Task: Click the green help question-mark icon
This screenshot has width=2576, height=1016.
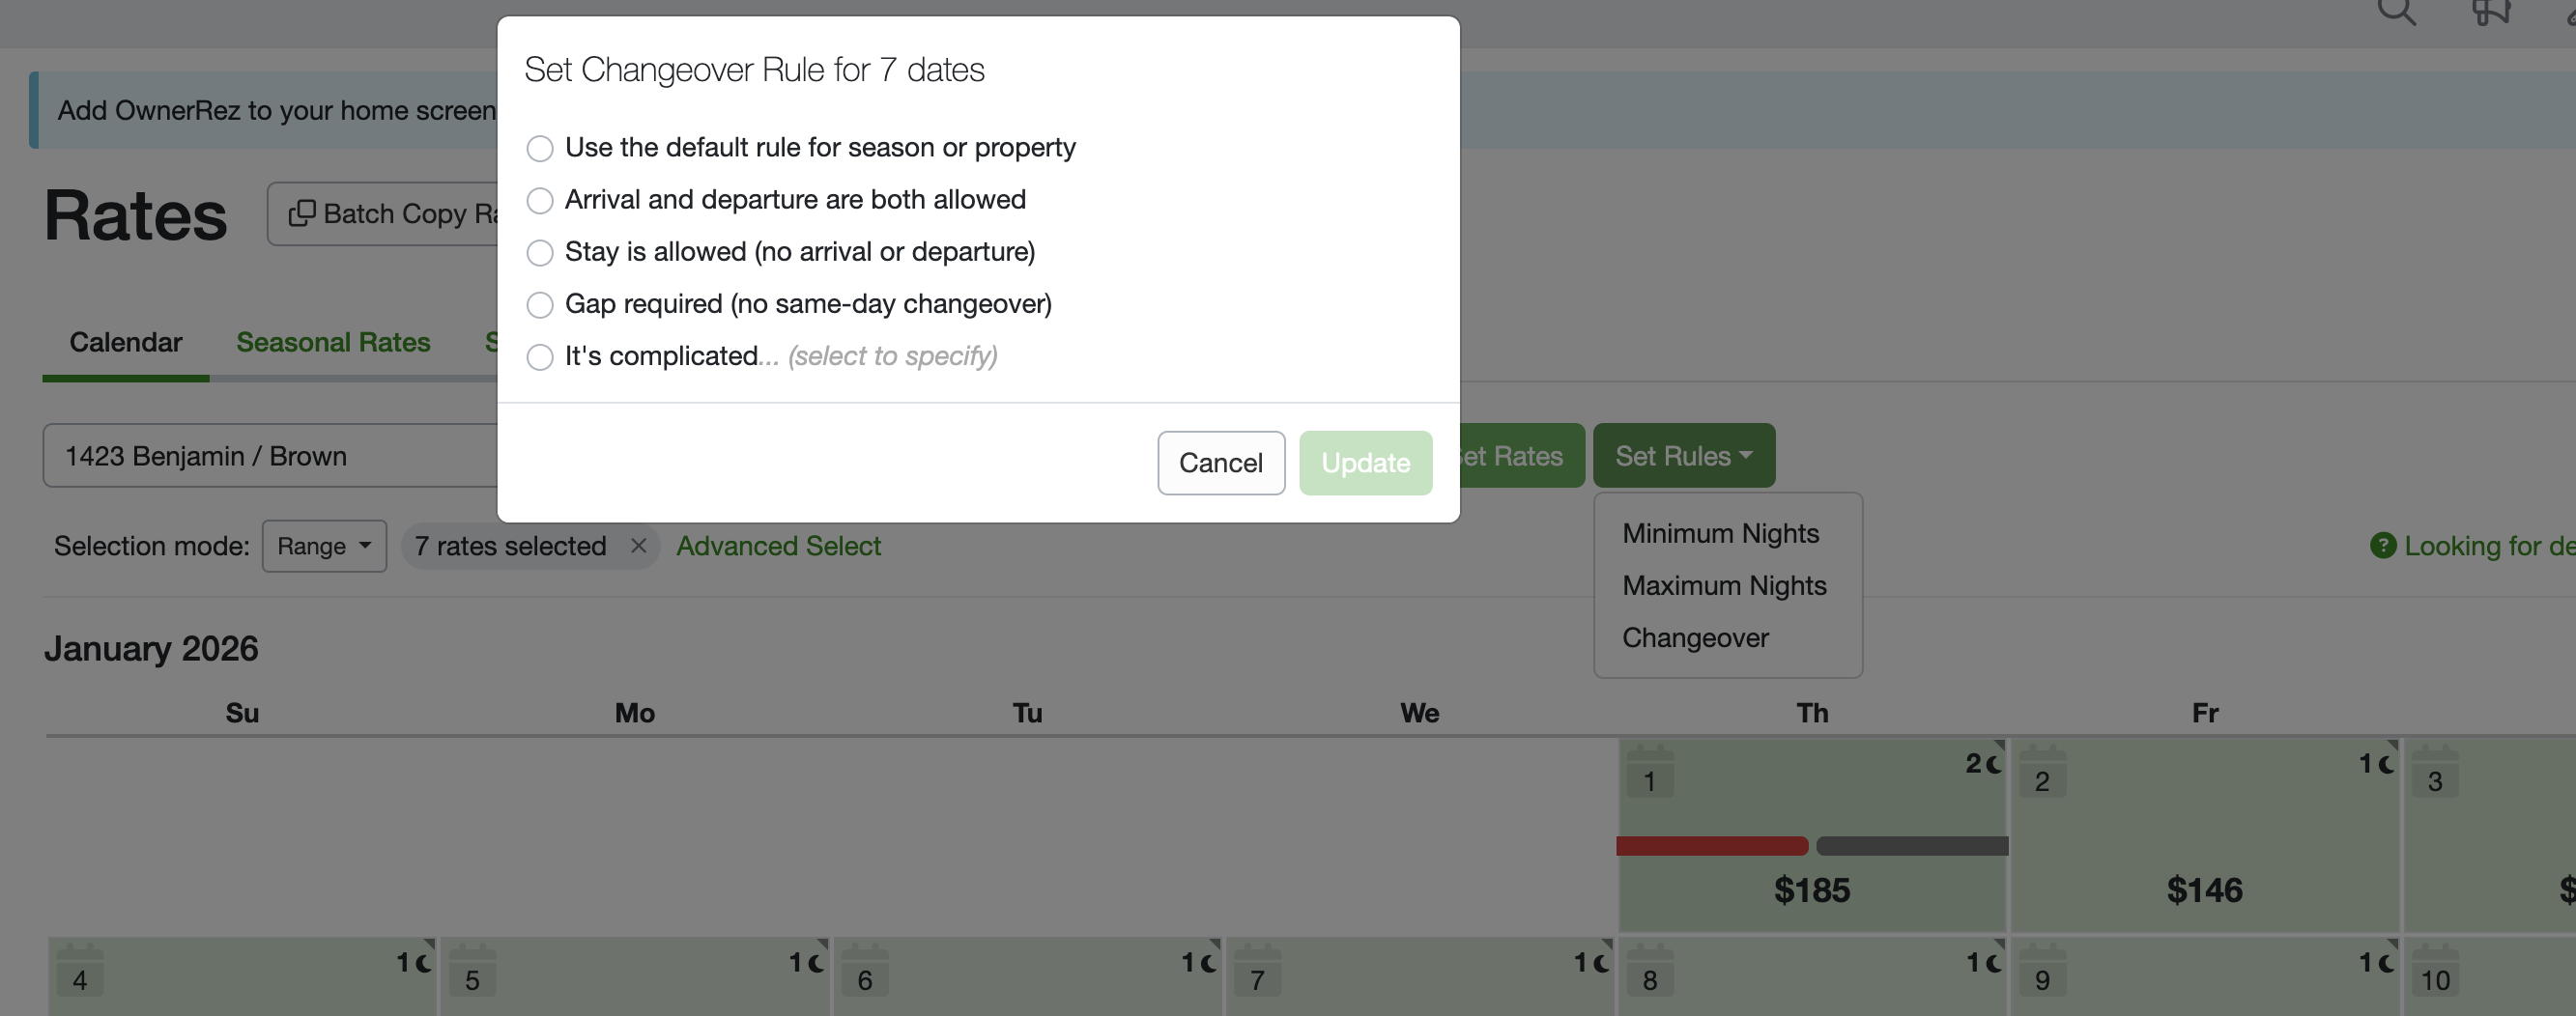Action: pos(2383,546)
